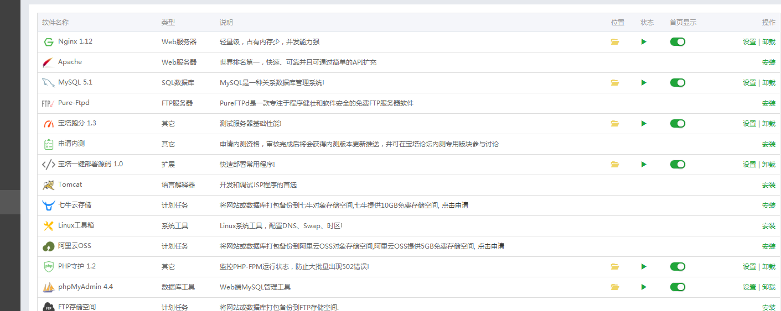Open the MySQL 5.1 folder location
This screenshot has height=311, width=781.
tap(615, 83)
